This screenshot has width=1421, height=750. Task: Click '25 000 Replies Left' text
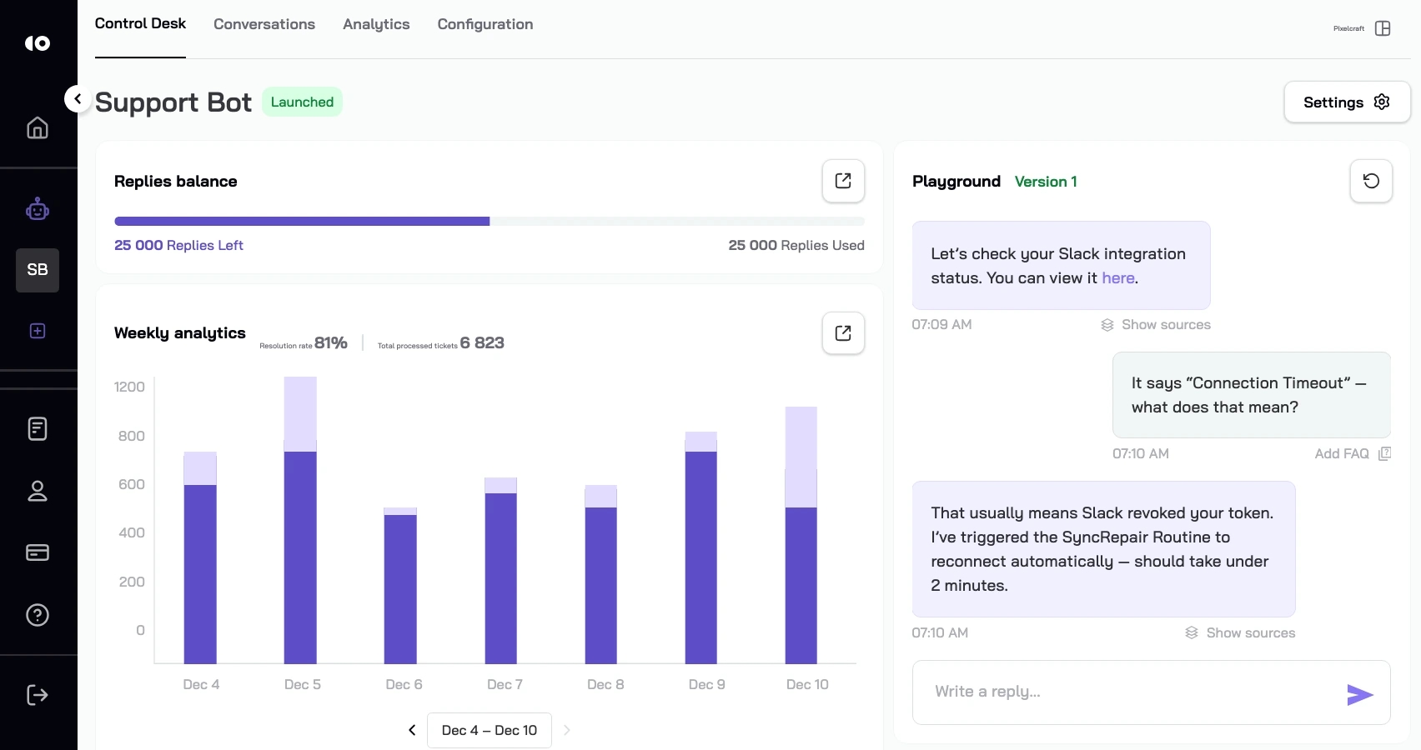point(178,245)
